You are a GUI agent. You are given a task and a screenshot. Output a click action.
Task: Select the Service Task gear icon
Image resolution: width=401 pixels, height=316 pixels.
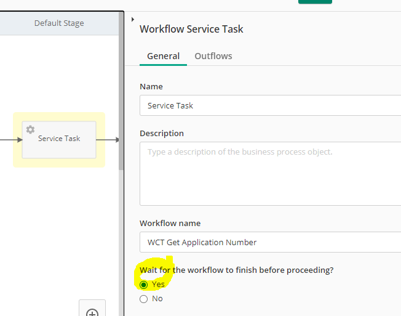(x=30, y=129)
